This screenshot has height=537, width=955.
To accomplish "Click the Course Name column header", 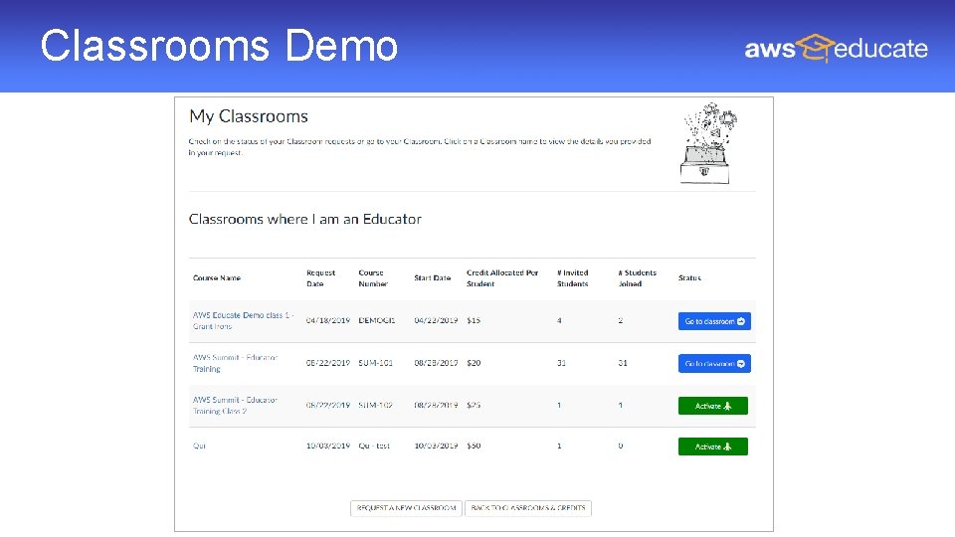I will [217, 277].
